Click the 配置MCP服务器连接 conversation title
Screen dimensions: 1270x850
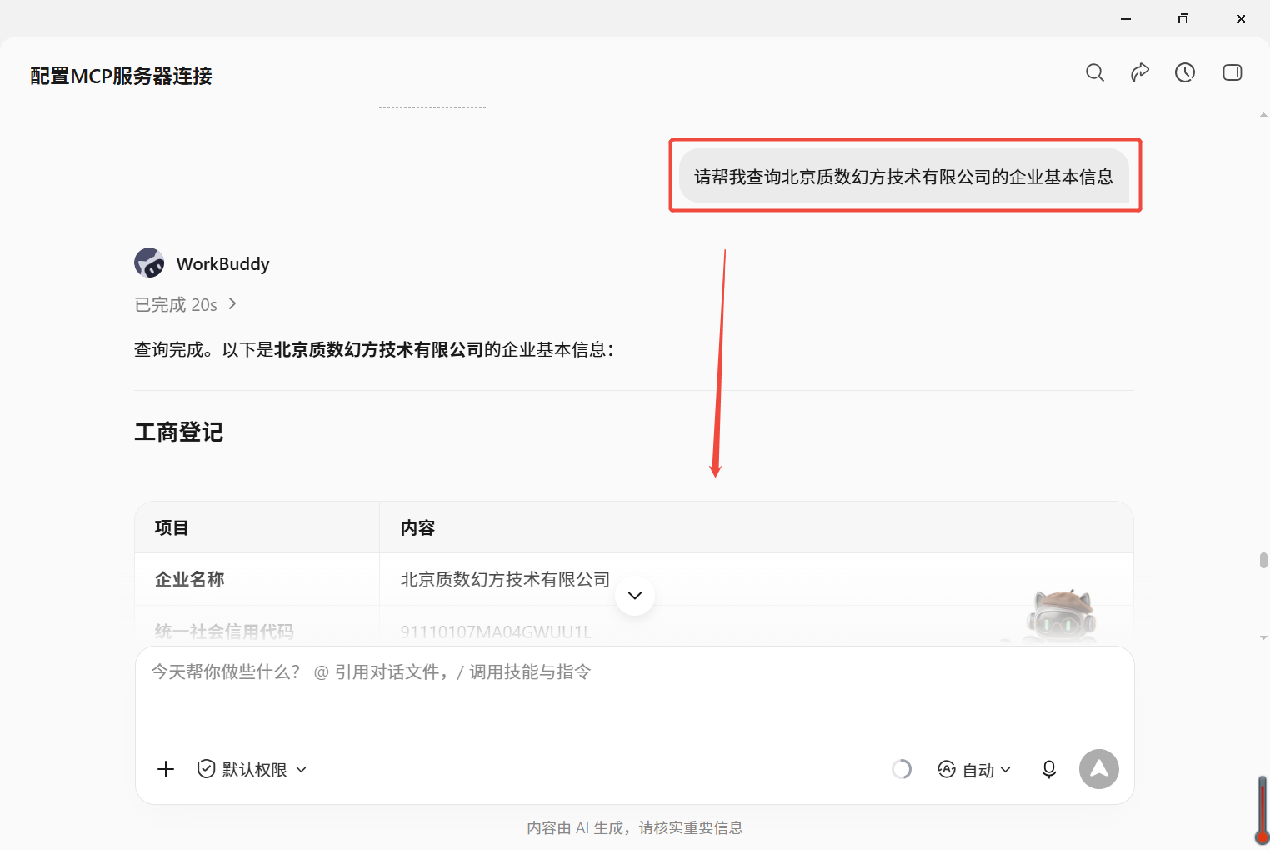point(122,76)
